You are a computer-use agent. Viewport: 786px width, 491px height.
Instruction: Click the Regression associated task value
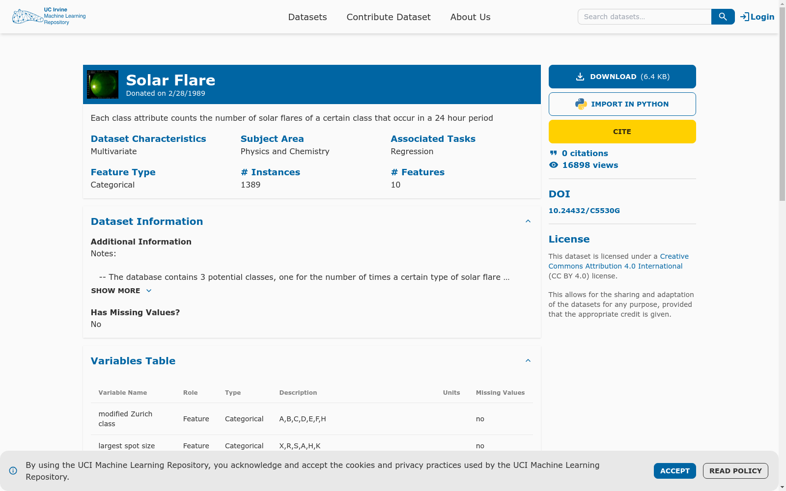pos(412,152)
